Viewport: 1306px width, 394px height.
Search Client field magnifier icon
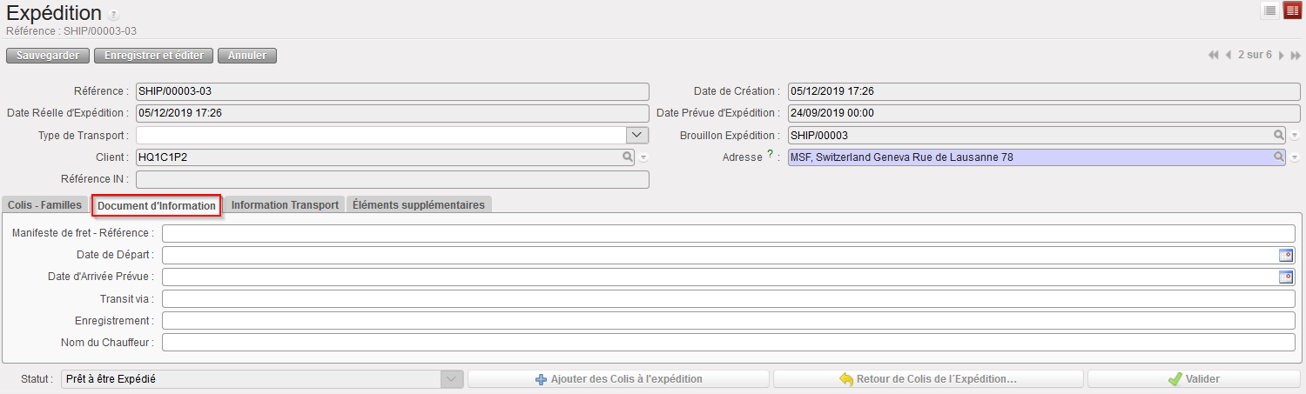627,157
